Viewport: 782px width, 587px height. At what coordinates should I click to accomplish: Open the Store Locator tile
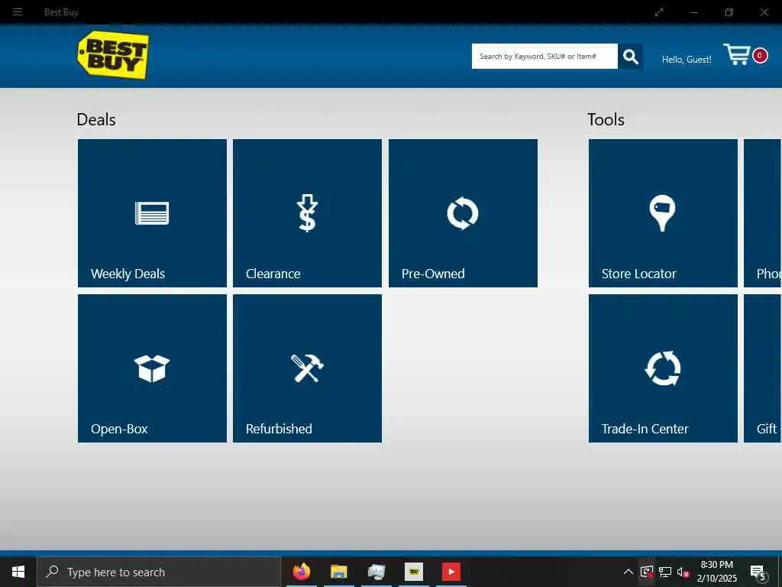coord(663,213)
